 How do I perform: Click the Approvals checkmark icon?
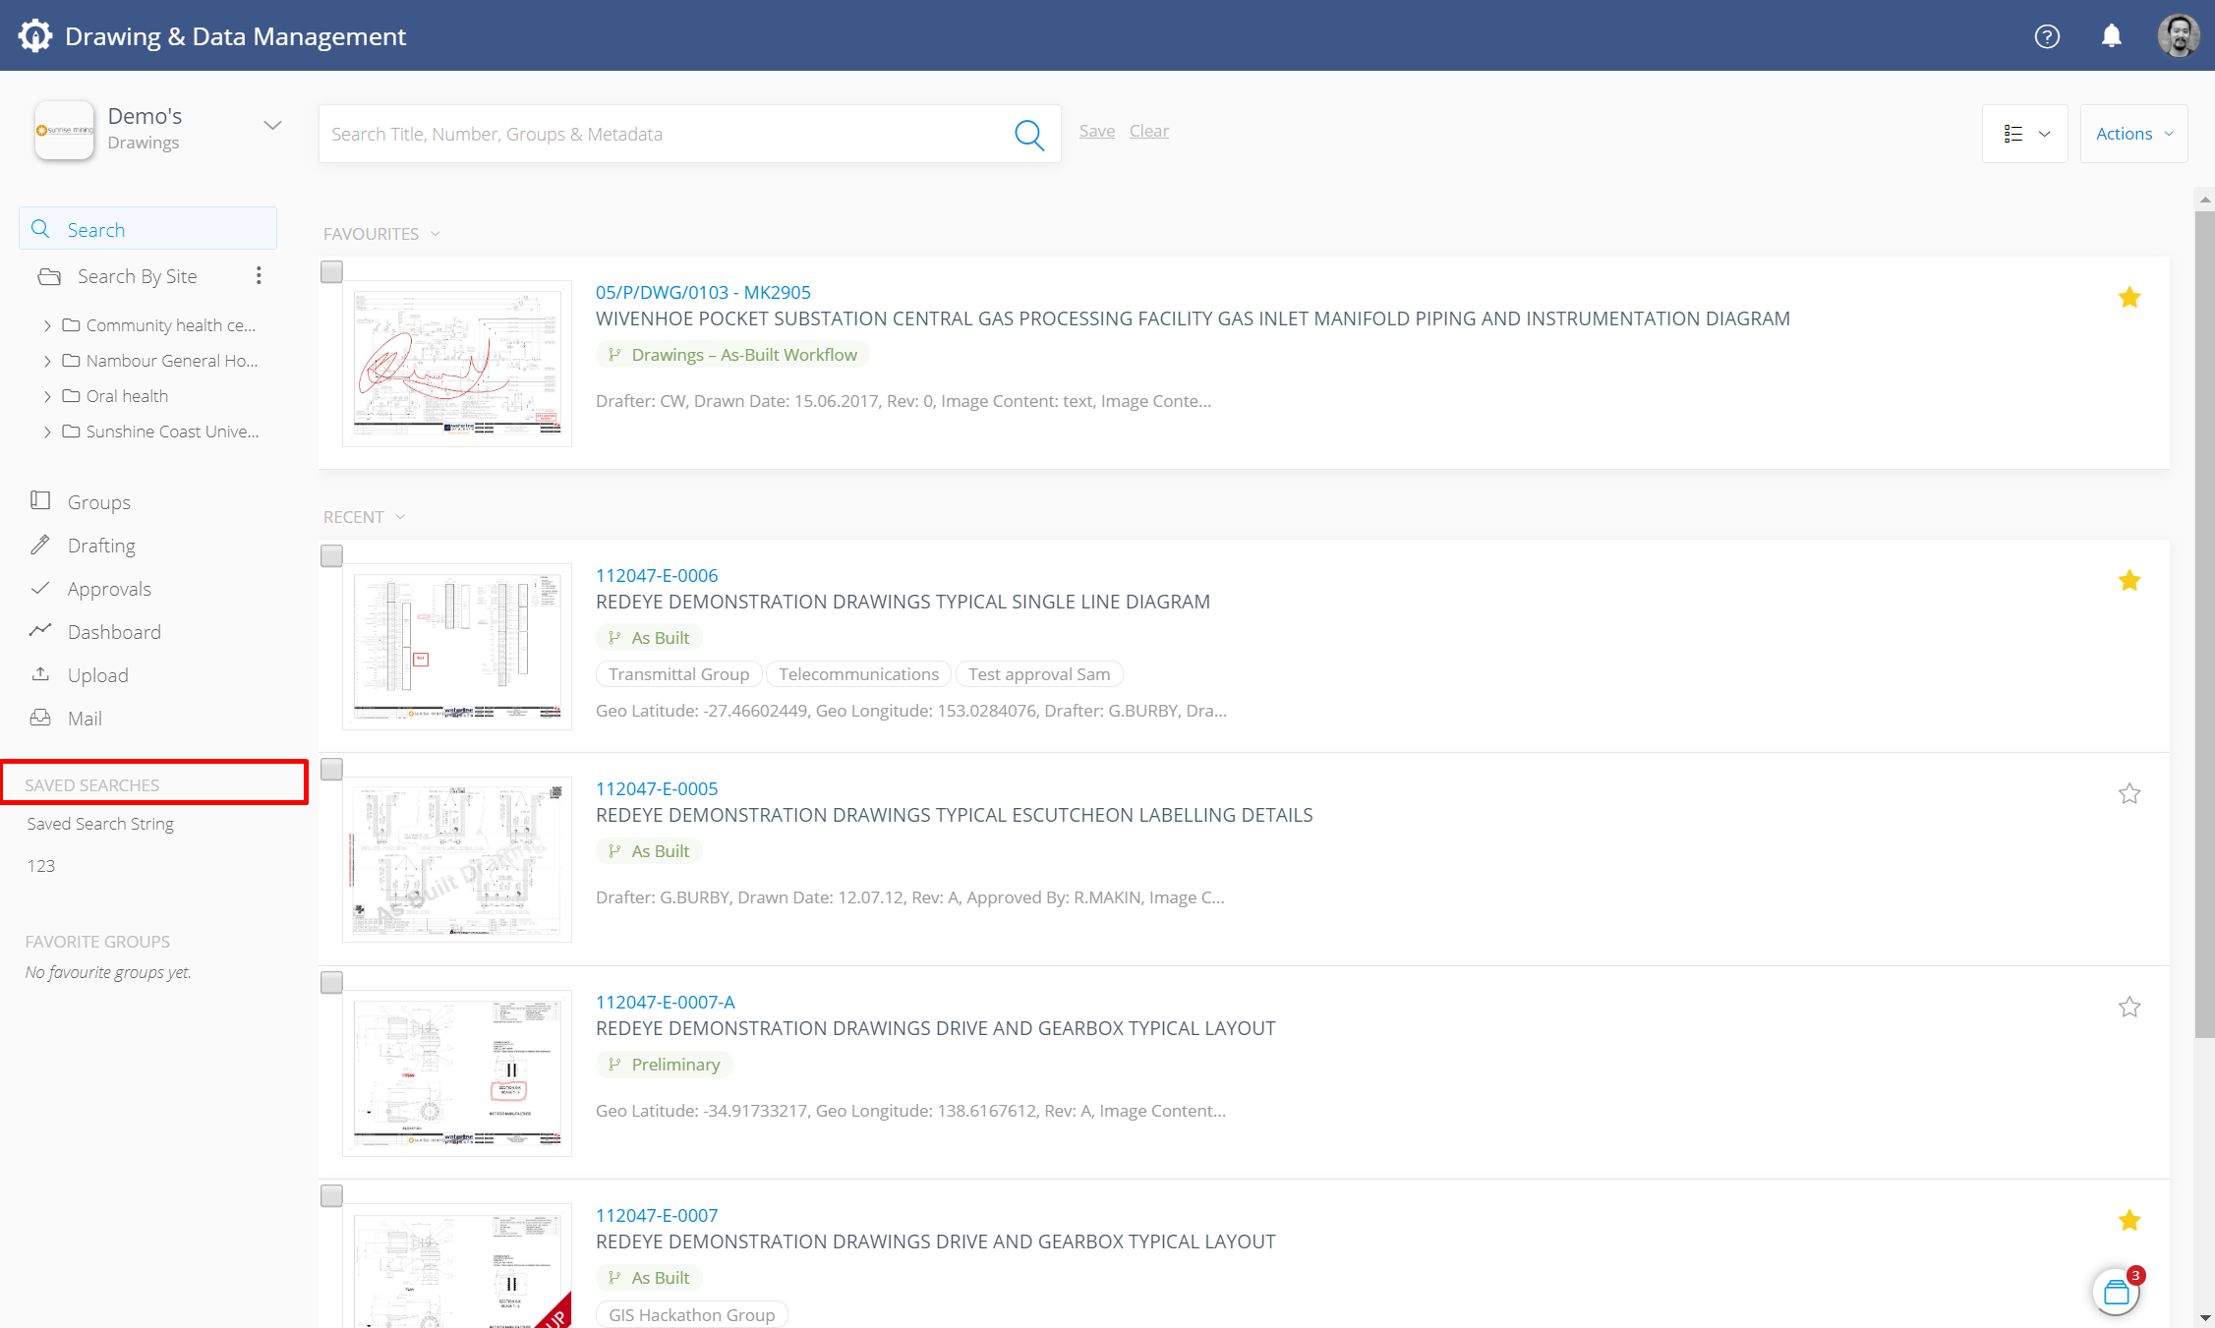tap(40, 588)
